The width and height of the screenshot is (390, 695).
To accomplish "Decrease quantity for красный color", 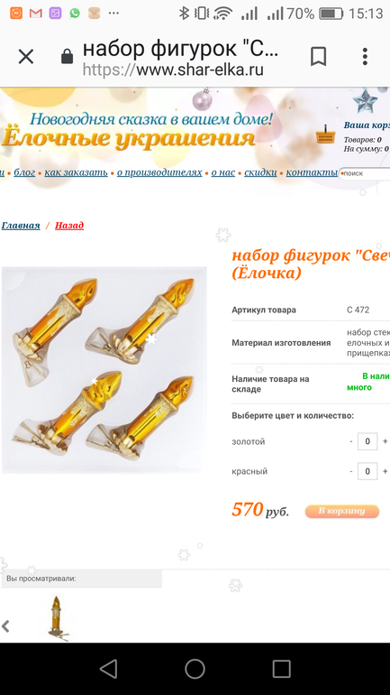I will [x=351, y=471].
